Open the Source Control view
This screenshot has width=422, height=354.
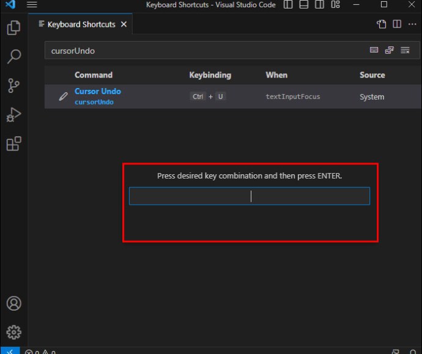(13, 86)
